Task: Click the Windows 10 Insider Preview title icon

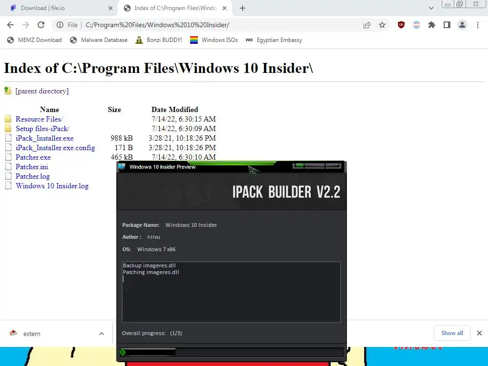Action: [122, 166]
